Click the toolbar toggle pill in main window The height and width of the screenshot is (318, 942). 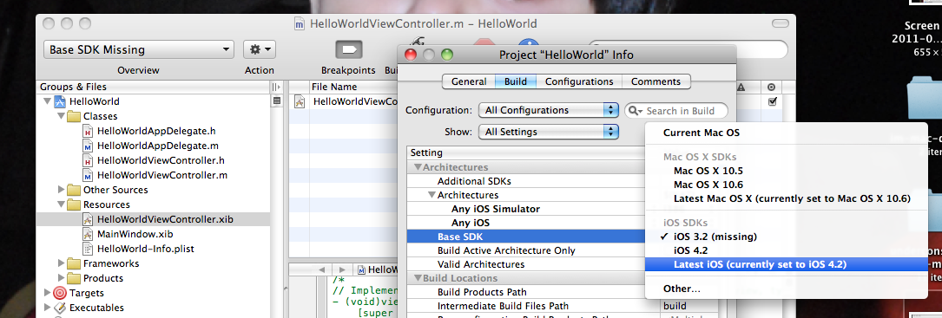pos(780,23)
